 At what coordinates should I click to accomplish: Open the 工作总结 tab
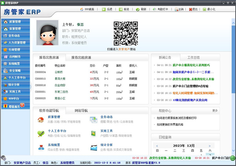194,57
